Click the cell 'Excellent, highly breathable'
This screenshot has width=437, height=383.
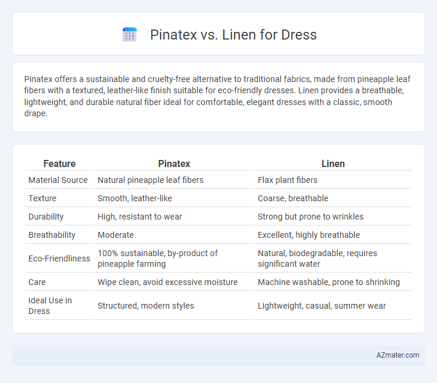click(309, 235)
